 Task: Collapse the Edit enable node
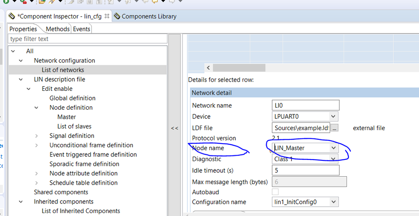pyautogui.click(x=29, y=89)
